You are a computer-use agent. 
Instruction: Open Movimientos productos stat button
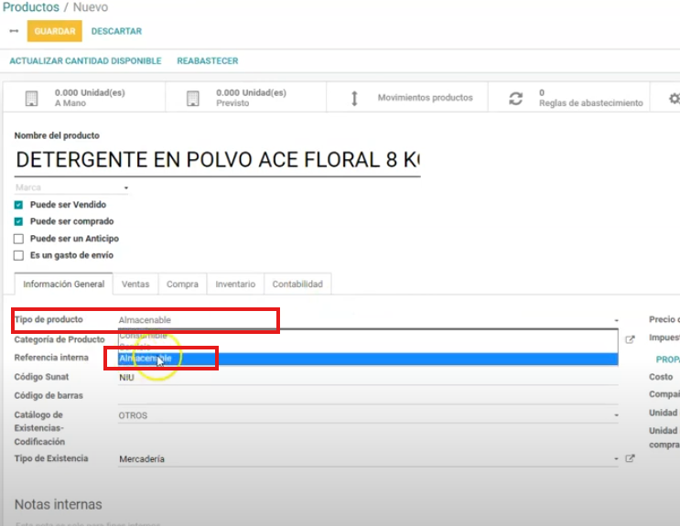(x=407, y=98)
